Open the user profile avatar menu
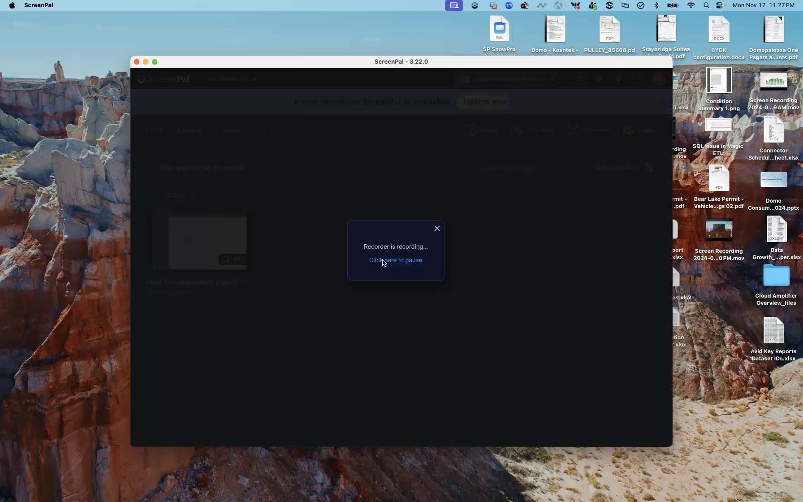803x502 pixels. (x=658, y=79)
